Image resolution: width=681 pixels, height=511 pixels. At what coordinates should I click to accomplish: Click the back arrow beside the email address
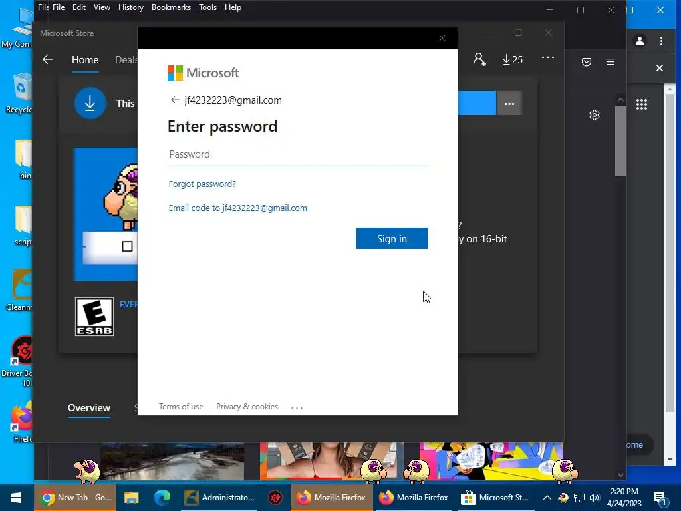[x=175, y=100]
